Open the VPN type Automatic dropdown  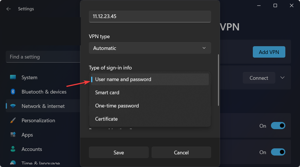150,48
